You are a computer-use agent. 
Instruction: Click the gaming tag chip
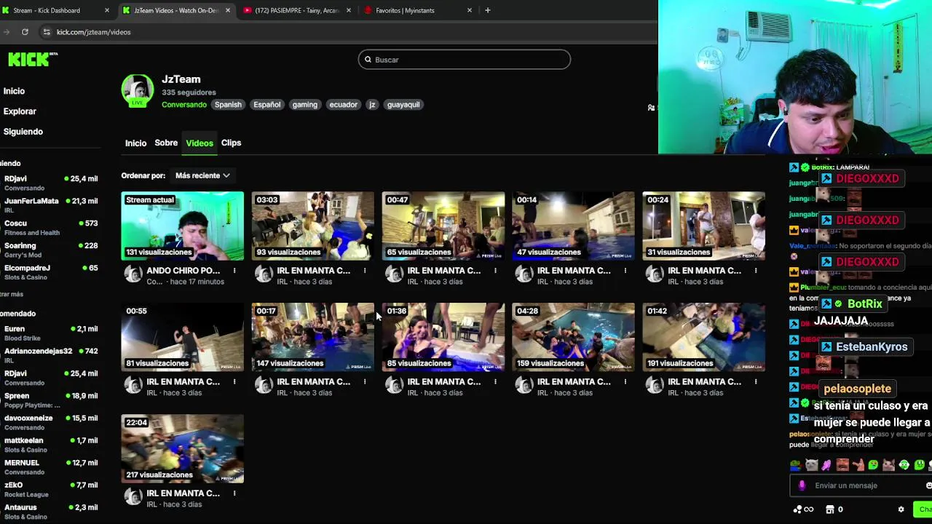click(305, 104)
